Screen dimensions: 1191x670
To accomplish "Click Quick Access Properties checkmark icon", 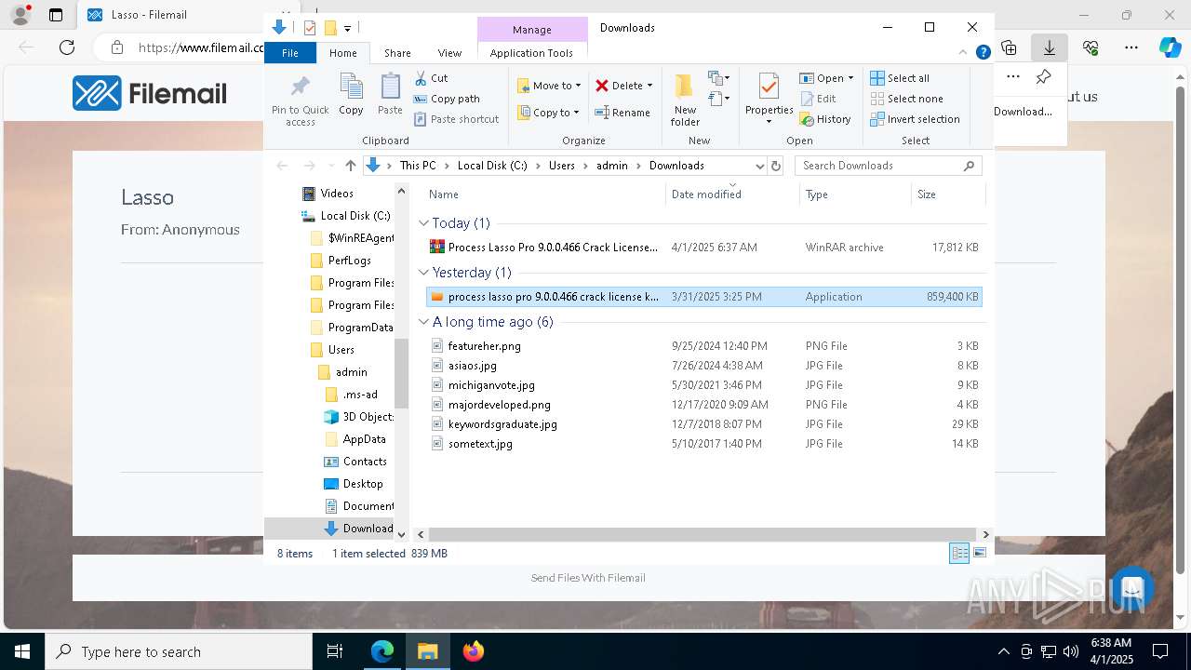I will tap(310, 28).
